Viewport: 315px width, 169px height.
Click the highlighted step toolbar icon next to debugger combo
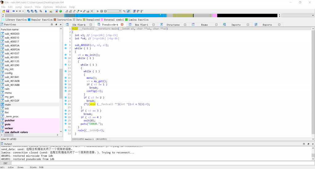[x=128, y=11]
